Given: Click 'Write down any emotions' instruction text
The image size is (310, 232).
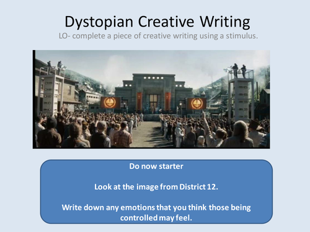Looking at the screenshot, I should (x=156, y=212).
